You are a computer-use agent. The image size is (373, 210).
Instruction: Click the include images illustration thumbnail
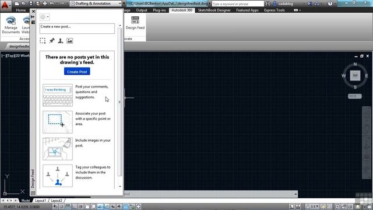(58, 149)
